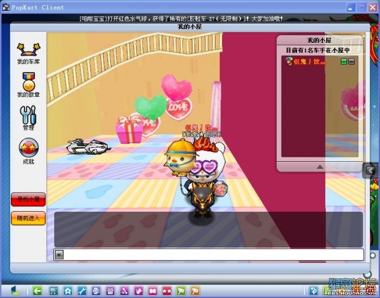
Task: Click green flag icon in bottom bar
Action: pos(181,291)
